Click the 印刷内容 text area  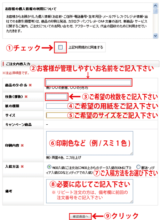tap(90, 143)
